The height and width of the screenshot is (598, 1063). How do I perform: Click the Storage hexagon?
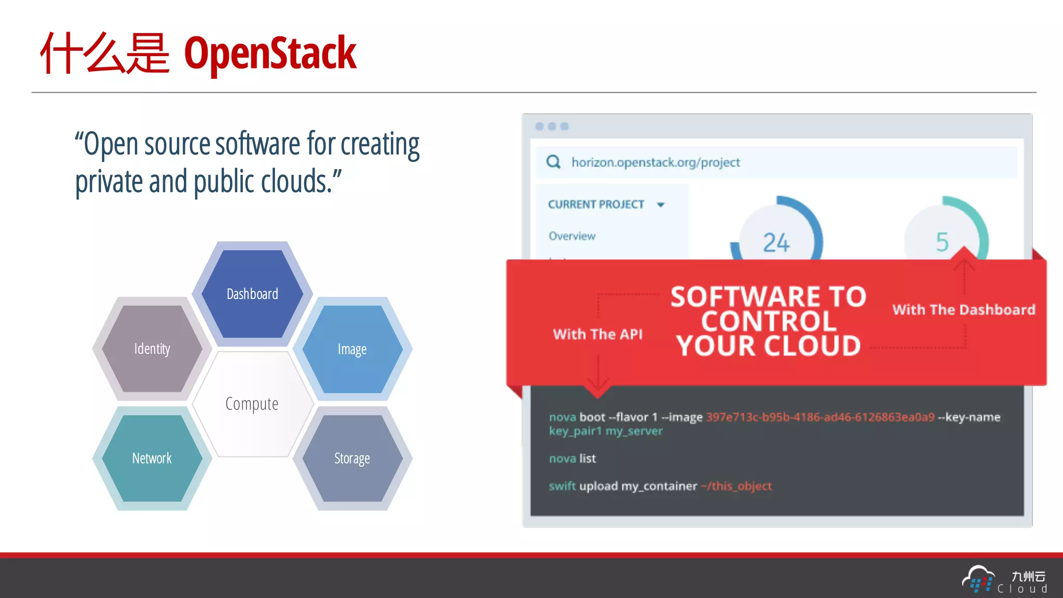(x=352, y=458)
